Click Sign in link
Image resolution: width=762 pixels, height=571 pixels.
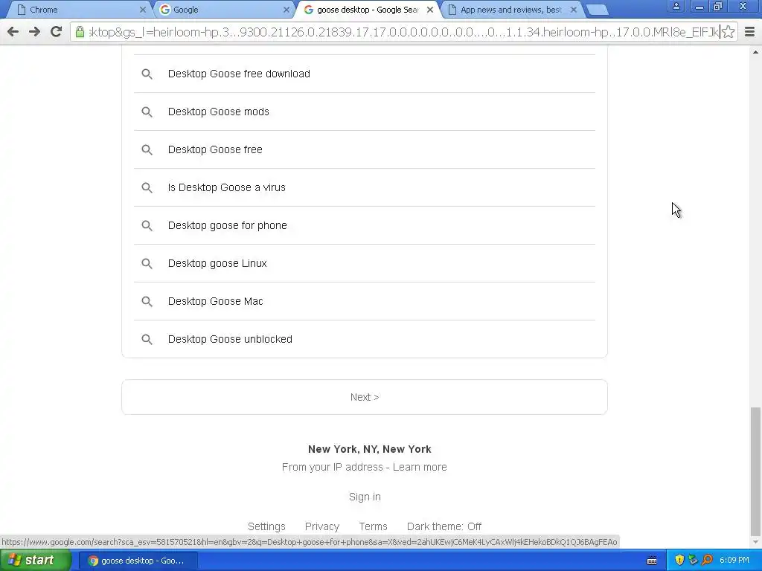(x=365, y=497)
